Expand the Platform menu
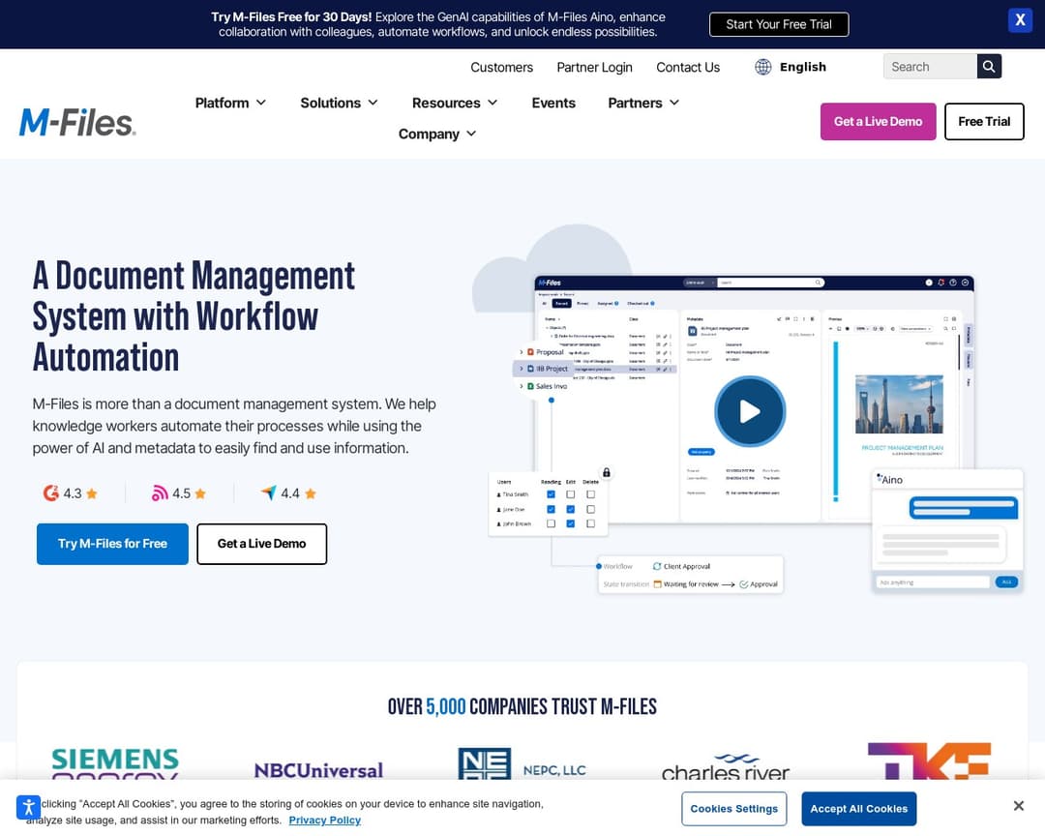The width and height of the screenshot is (1045, 836). 230,103
